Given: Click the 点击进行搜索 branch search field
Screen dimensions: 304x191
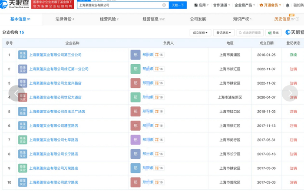Looking at the screenshot, I should coord(250,33).
